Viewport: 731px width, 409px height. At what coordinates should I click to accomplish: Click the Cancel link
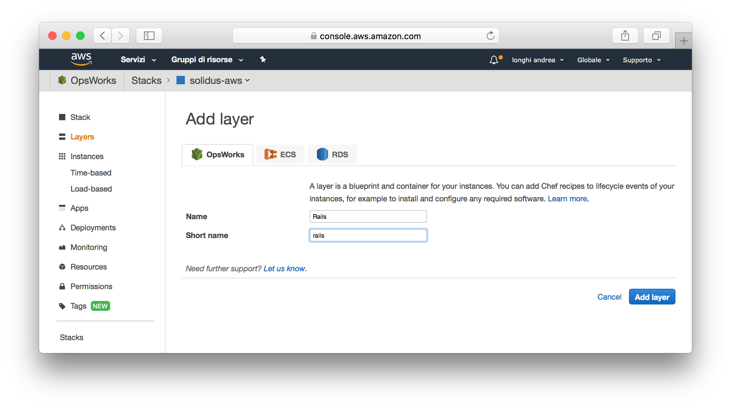click(x=609, y=297)
